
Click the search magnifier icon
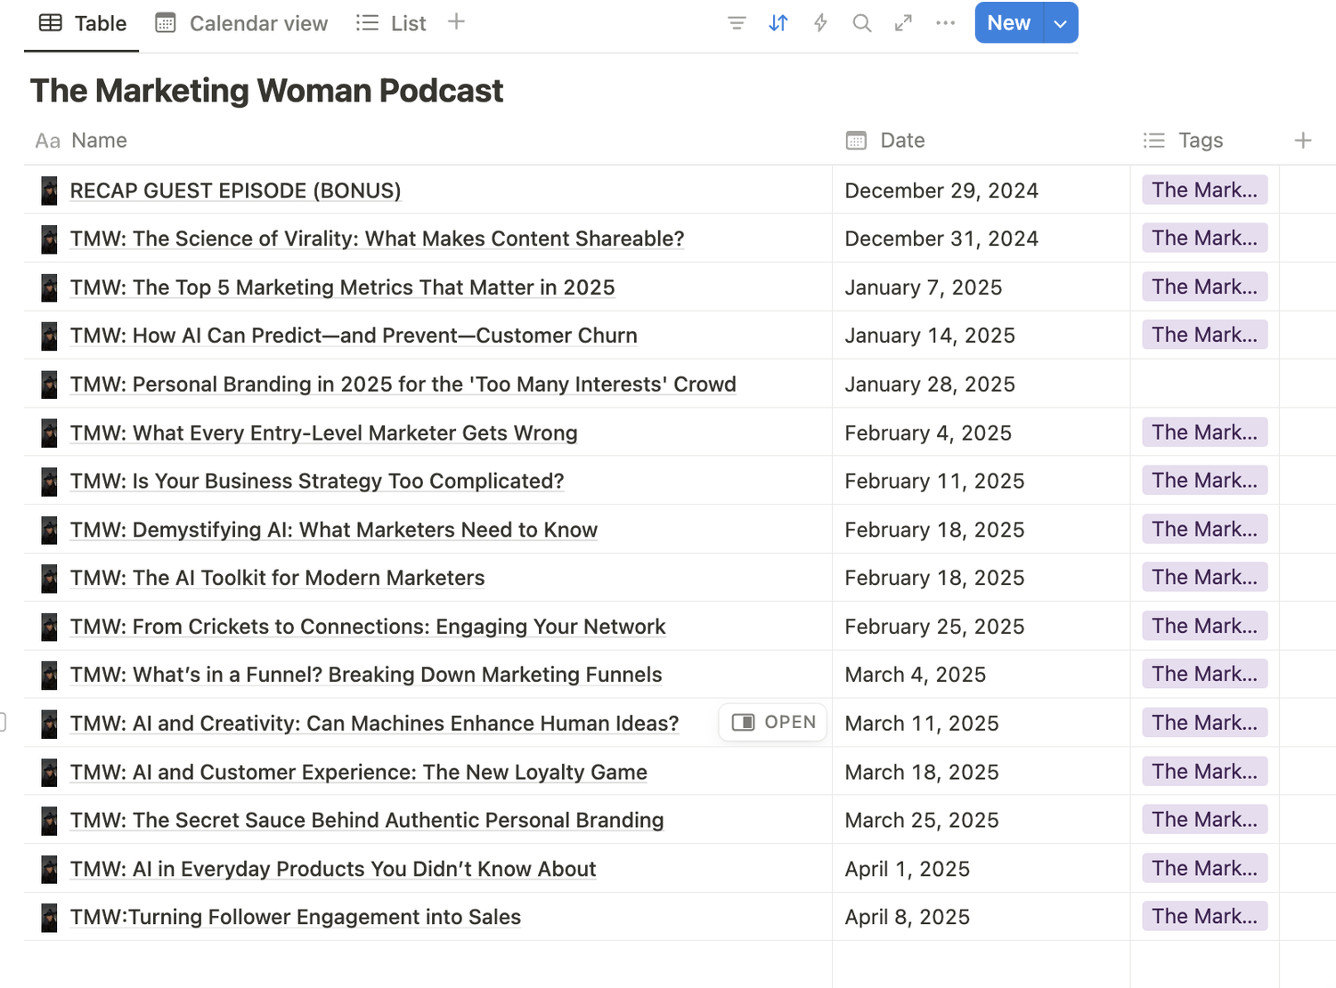click(x=861, y=23)
